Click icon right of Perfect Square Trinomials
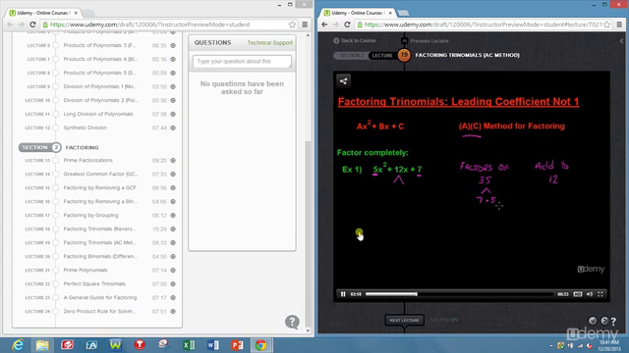The image size is (629, 353). [x=173, y=284]
